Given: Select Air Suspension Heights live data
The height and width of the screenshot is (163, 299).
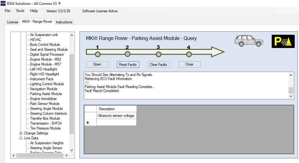Looking at the screenshot, I should (x=47, y=143).
